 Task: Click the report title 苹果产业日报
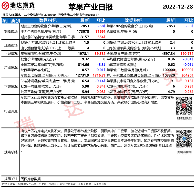point(91,7)
